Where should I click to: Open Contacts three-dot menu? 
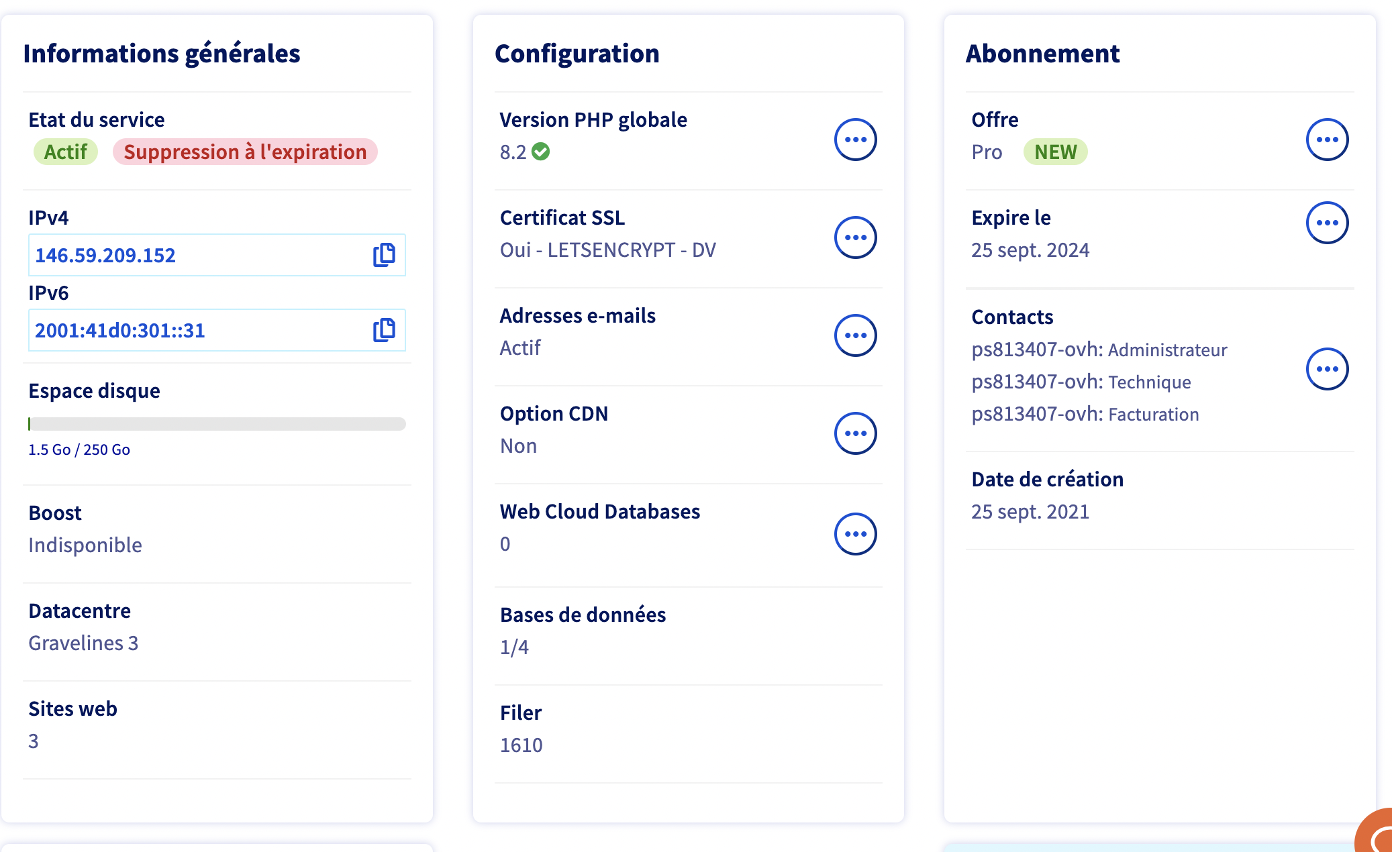[1327, 369]
